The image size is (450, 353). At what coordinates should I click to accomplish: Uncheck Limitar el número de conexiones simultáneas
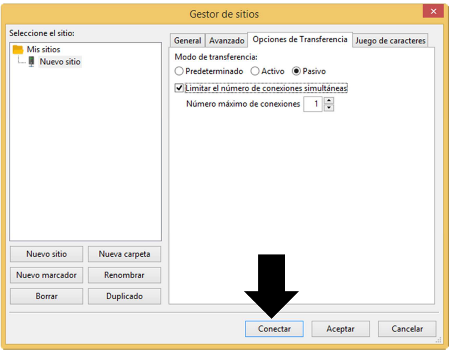(179, 88)
